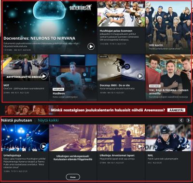
Task: Click the Katulasten elämää Filippiineillä thumbnail
Action: tap(73, 138)
